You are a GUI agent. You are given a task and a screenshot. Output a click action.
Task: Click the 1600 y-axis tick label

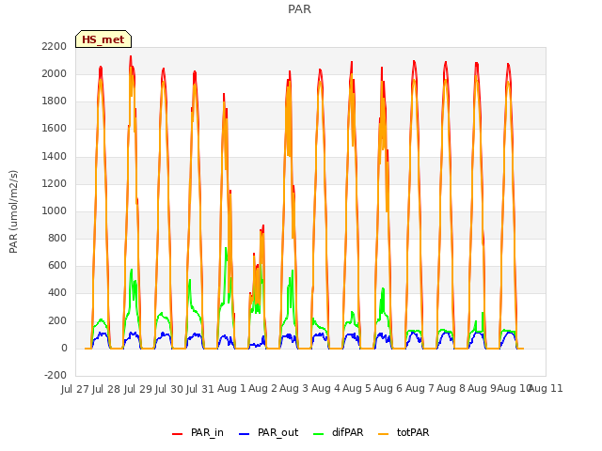[x=55, y=129]
